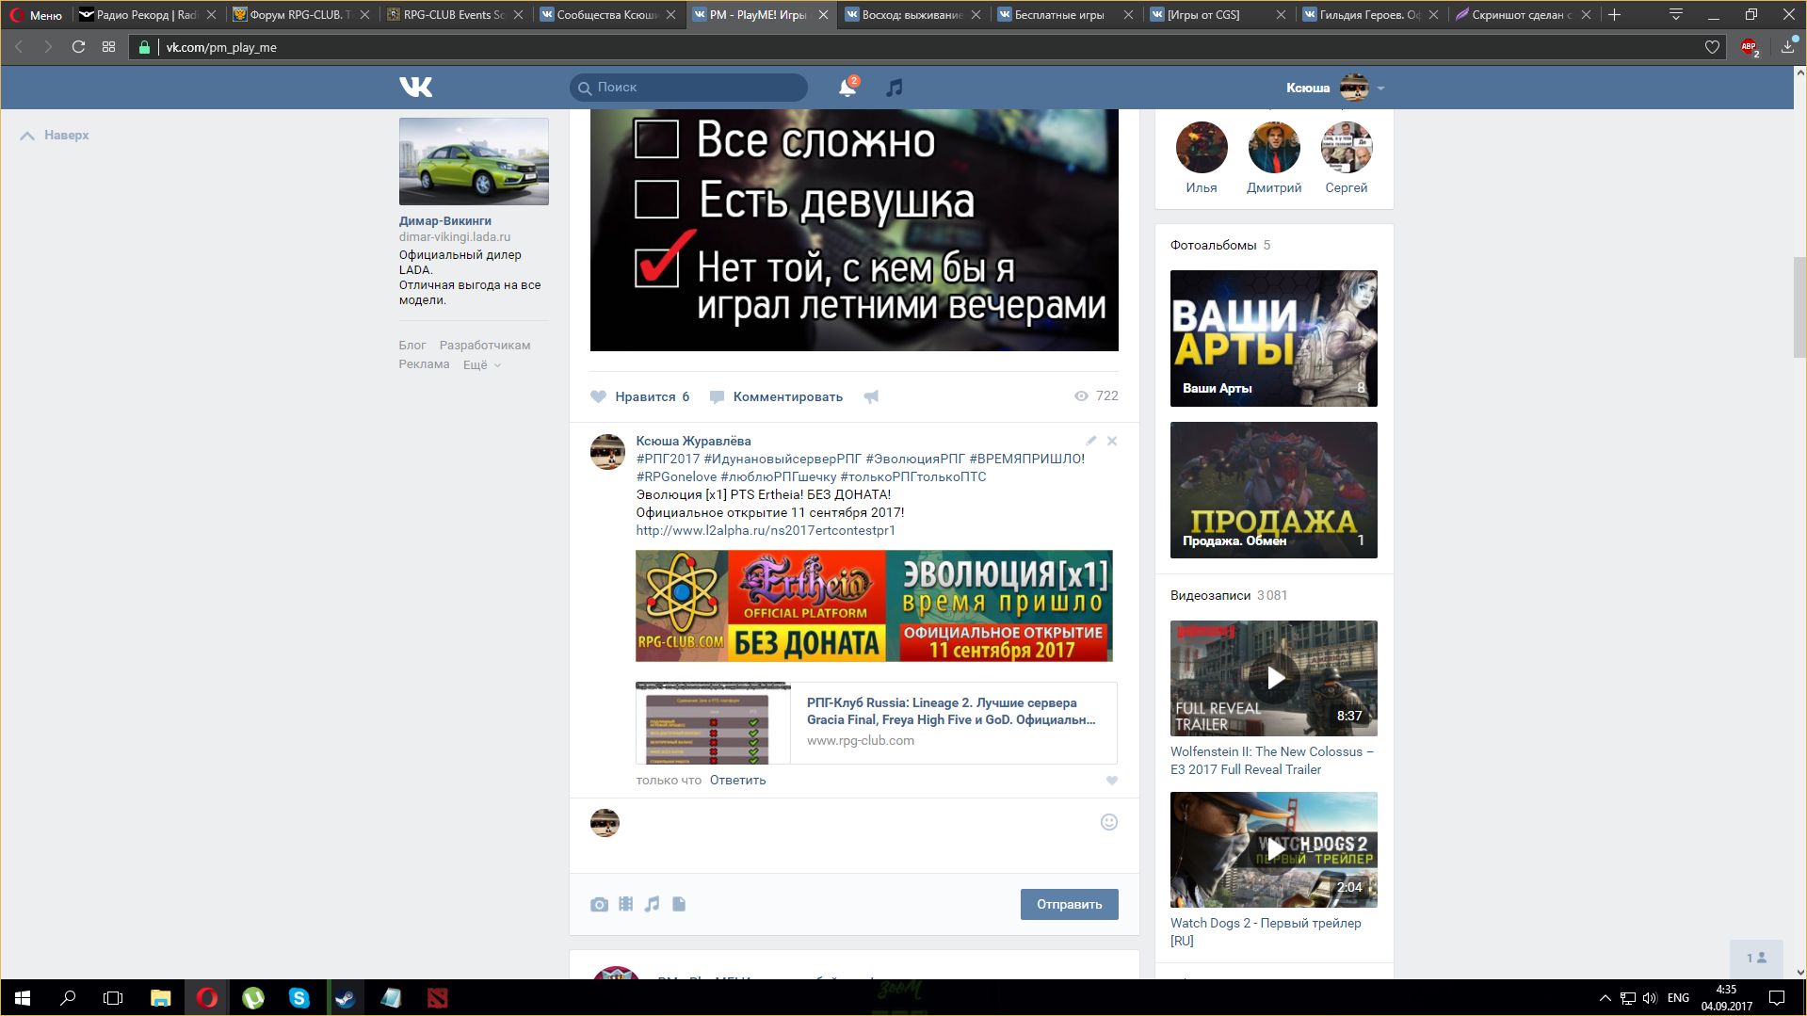Open Дмитрий's avatar in members

[1274, 148]
